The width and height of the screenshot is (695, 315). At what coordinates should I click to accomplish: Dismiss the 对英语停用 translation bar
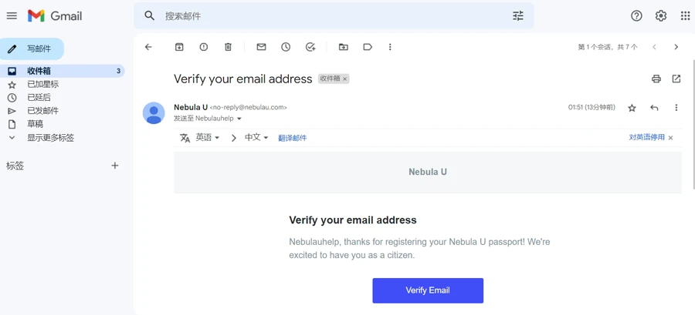pos(671,138)
